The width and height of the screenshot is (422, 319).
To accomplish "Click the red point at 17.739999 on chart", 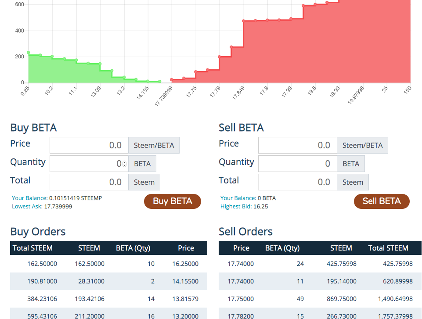I will click(172, 80).
